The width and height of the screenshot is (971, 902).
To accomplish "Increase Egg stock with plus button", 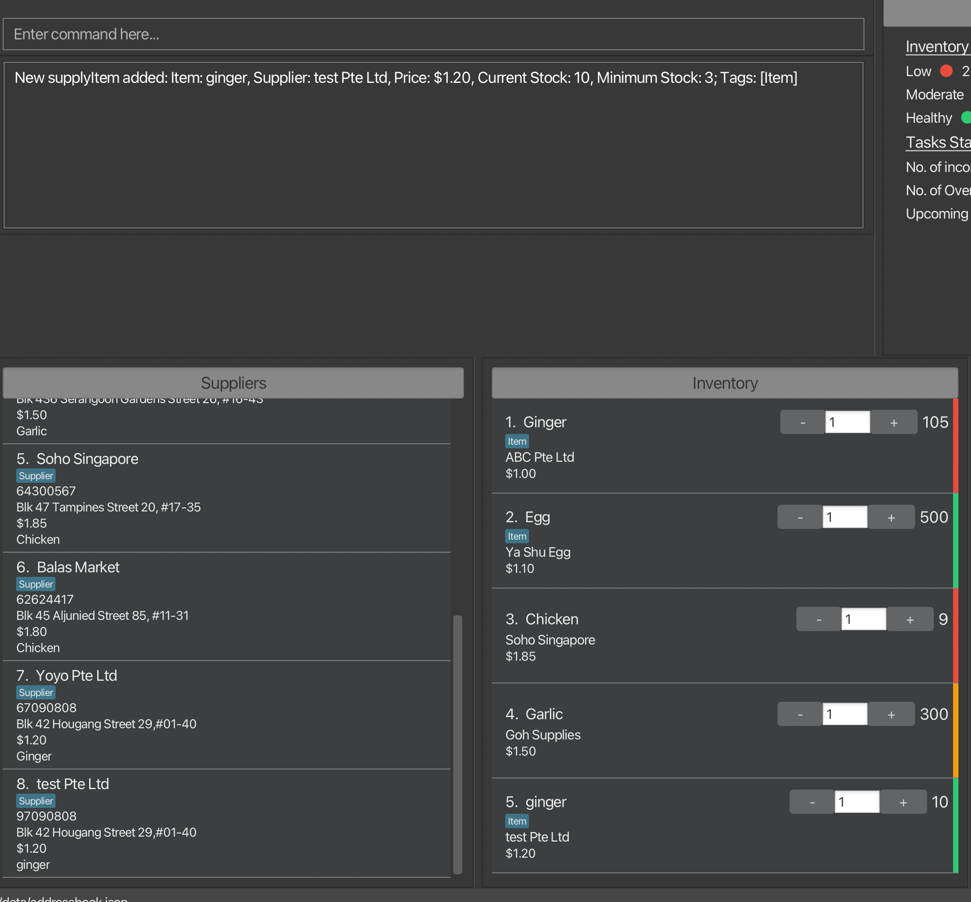I will click(x=890, y=517).
